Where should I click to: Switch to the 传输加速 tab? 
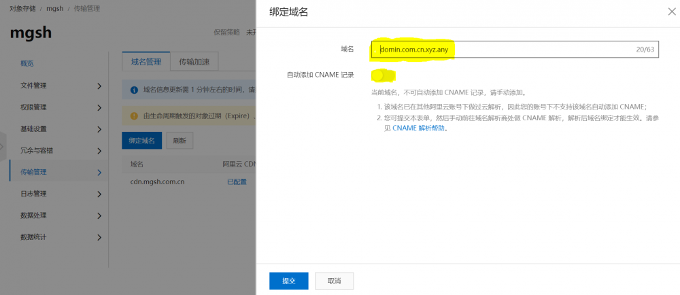click(194, 62)
